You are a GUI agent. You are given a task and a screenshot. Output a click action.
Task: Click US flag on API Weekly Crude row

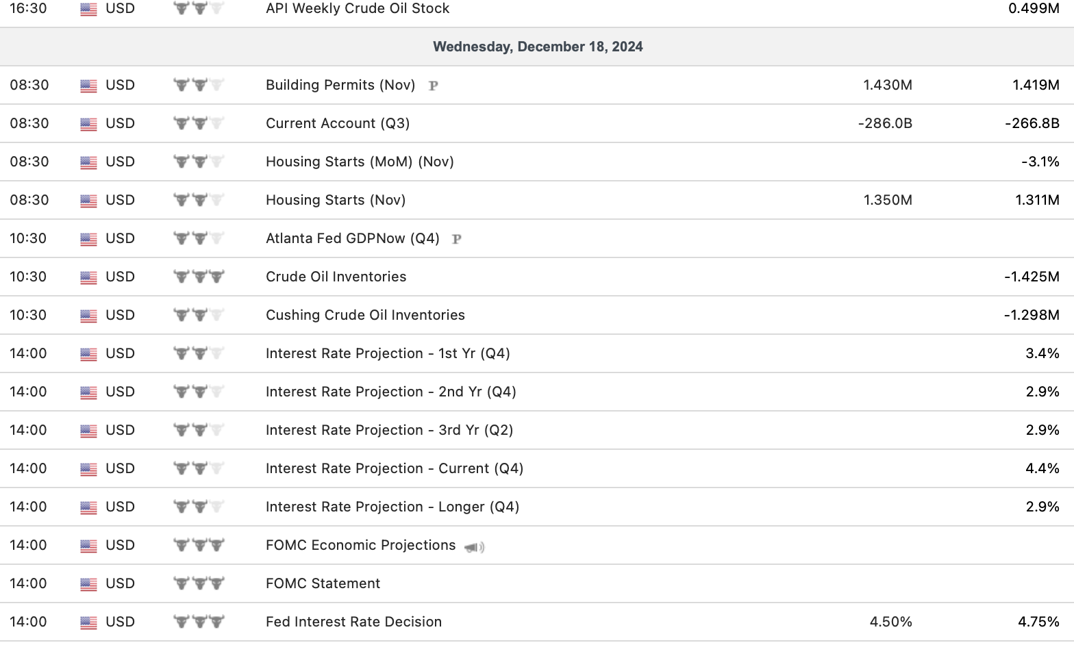(88, 9)
